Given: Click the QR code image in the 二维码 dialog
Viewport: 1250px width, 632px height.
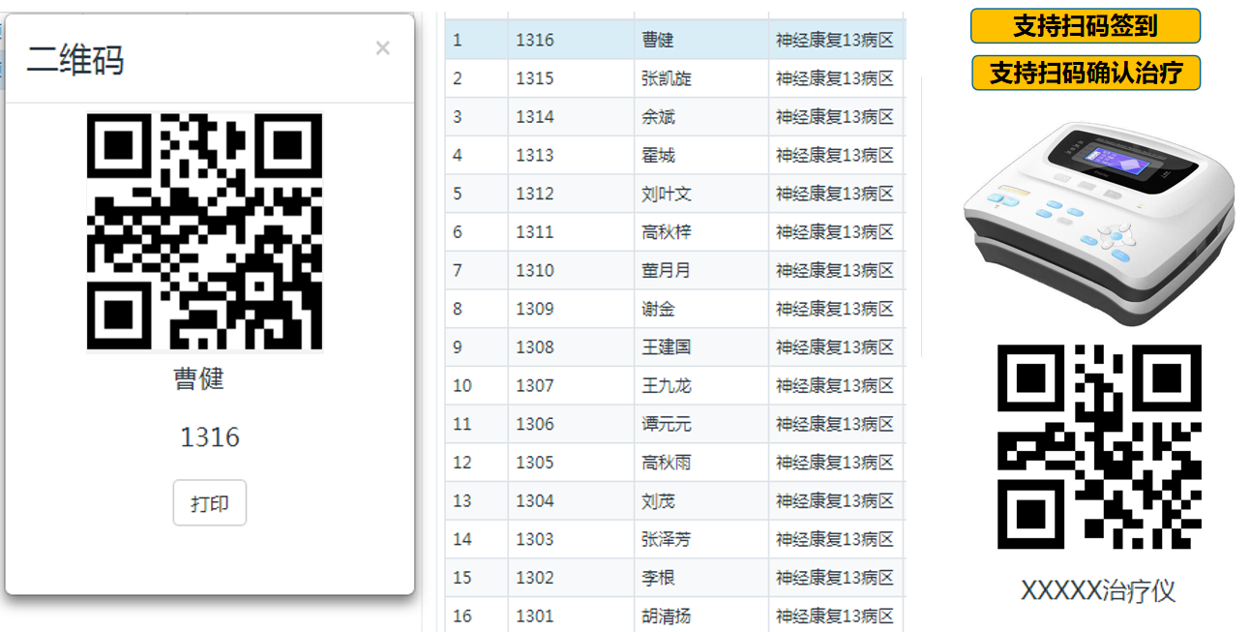Looking at the screenshot, I should (204, 231).
